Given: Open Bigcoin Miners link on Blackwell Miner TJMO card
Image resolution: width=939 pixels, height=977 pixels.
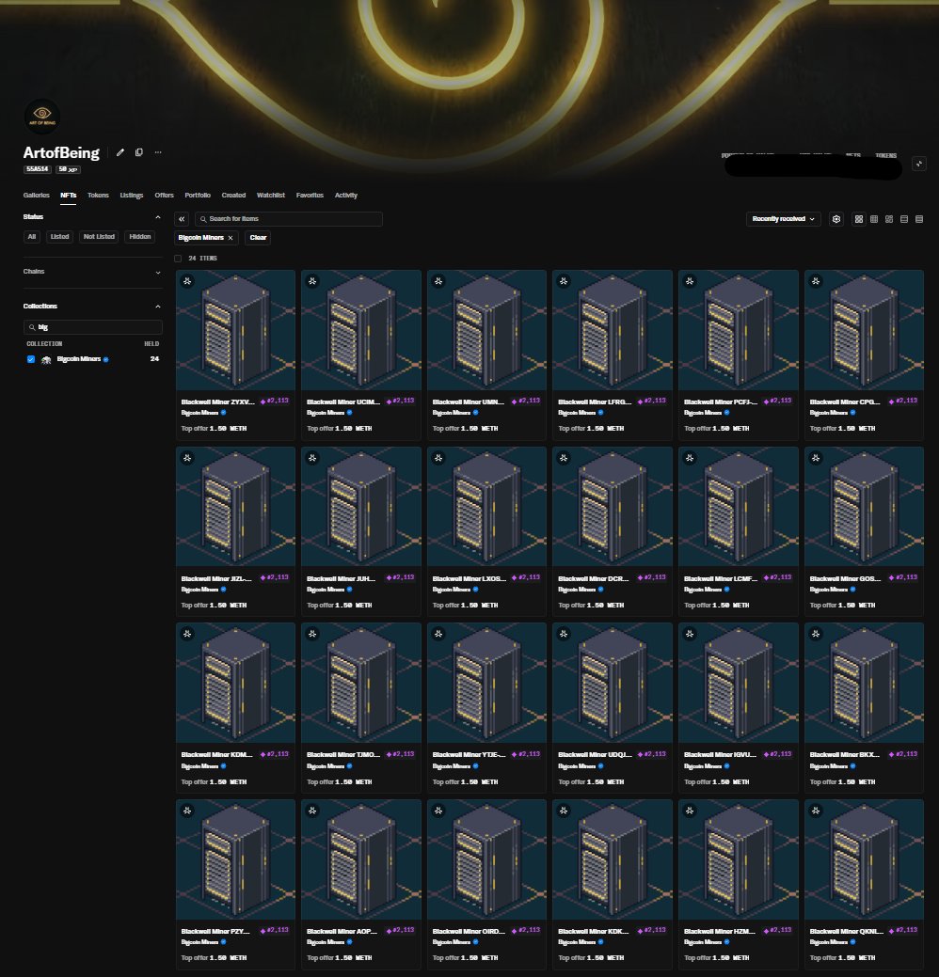Looking at the screenshot, I should [326, 766].
